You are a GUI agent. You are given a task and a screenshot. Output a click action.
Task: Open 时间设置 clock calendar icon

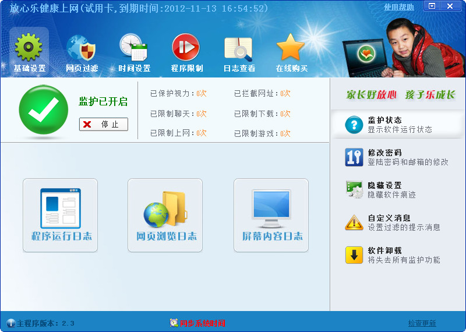click(134, 47)
